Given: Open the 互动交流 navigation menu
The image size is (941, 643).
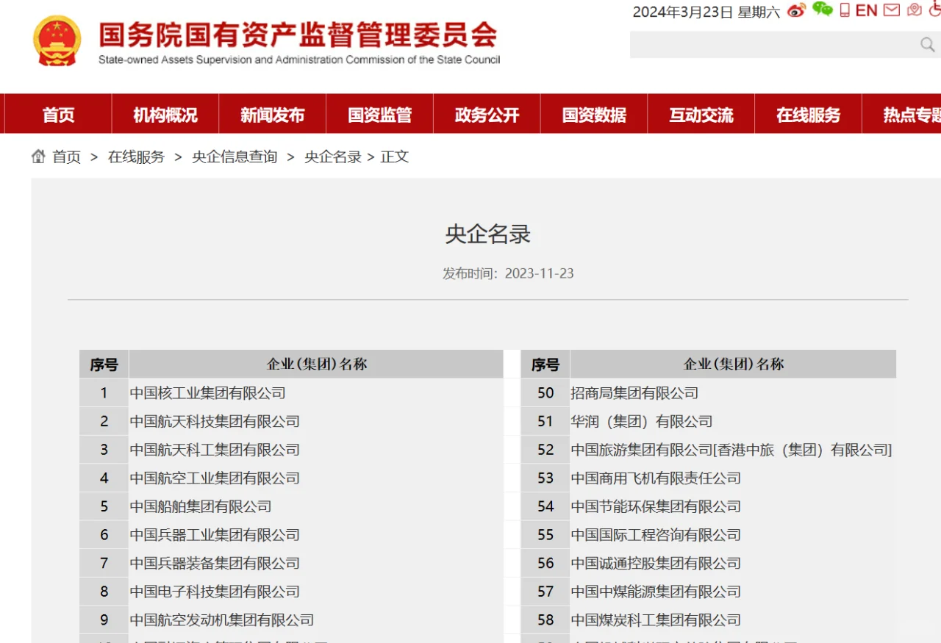Looking at the screenshot, I should [x=701, y=115].
